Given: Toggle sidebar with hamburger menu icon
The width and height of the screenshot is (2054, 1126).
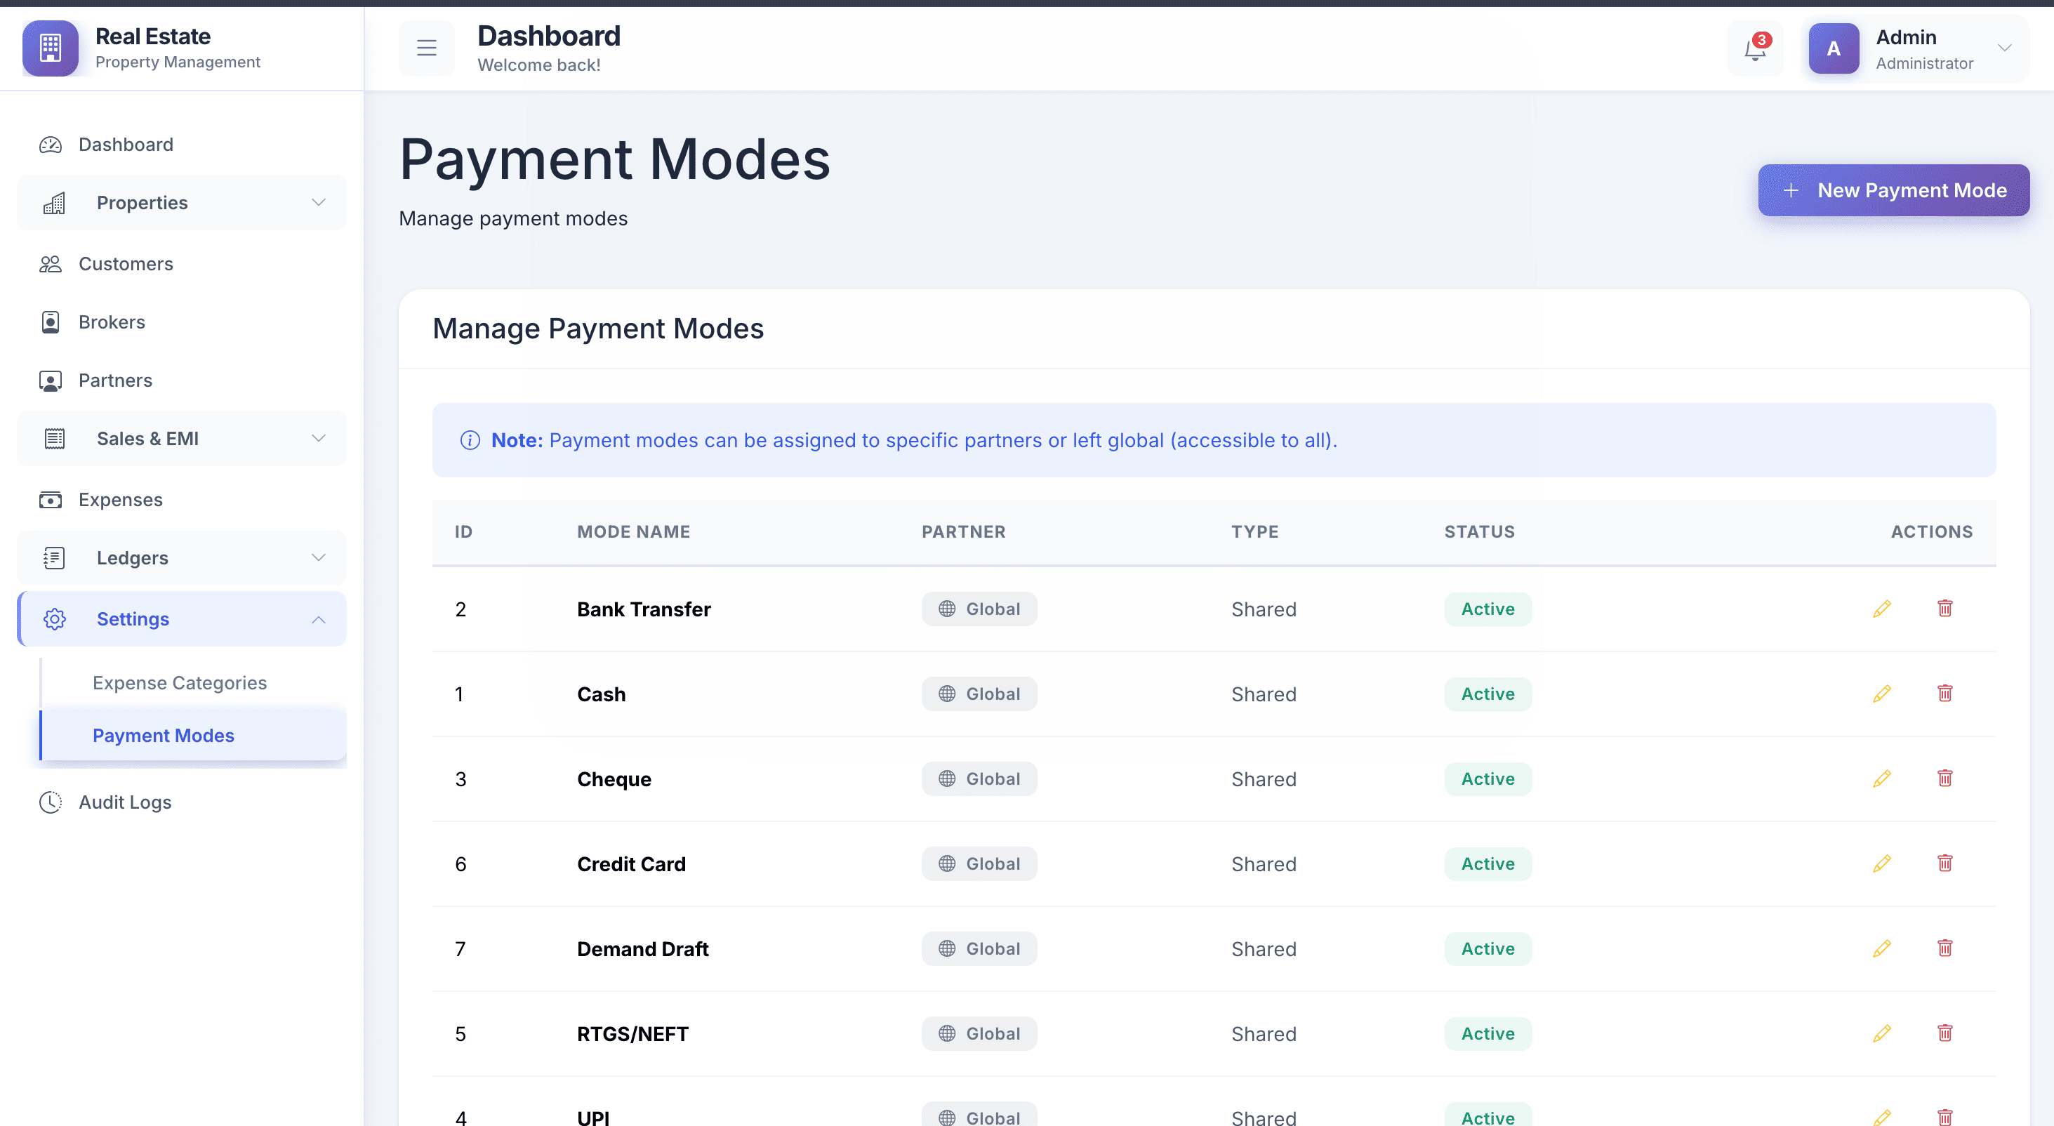Looking at the screenshot, I should 427,48.
